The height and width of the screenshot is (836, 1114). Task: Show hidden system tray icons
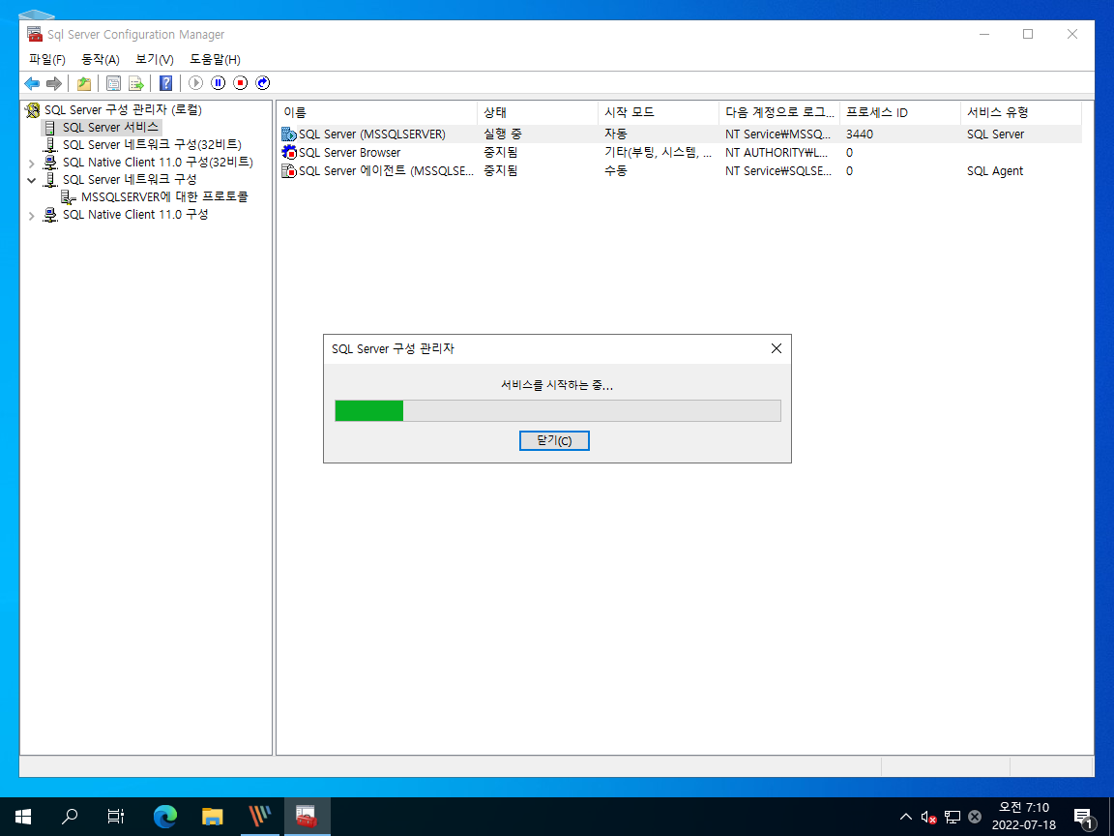pos(906,817)
